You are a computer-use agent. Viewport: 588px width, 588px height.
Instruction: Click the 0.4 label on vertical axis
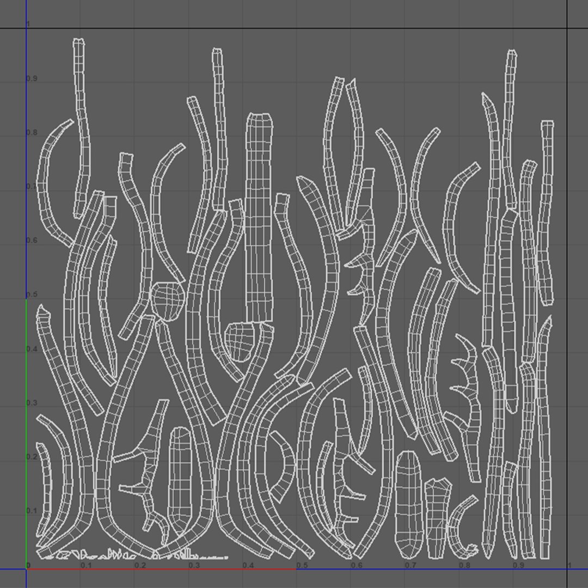(x=32, y=349)
